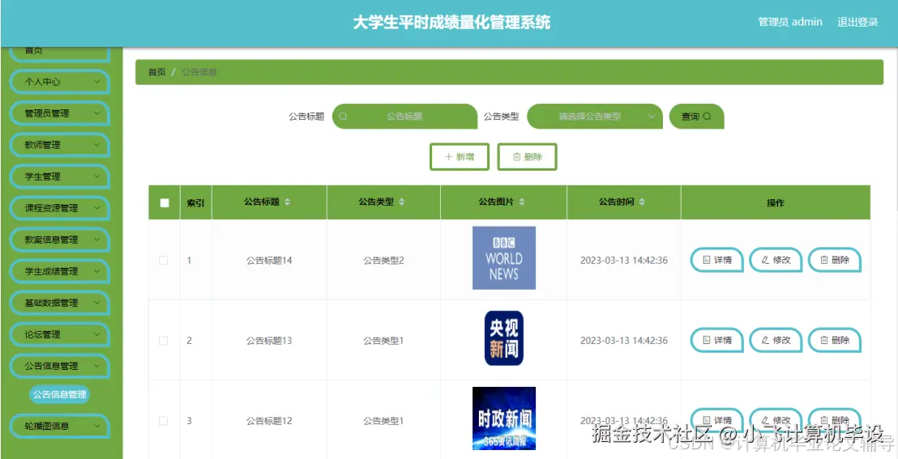
Task: Open 央视新闻 image thumbnail
Action: point(504,338)
